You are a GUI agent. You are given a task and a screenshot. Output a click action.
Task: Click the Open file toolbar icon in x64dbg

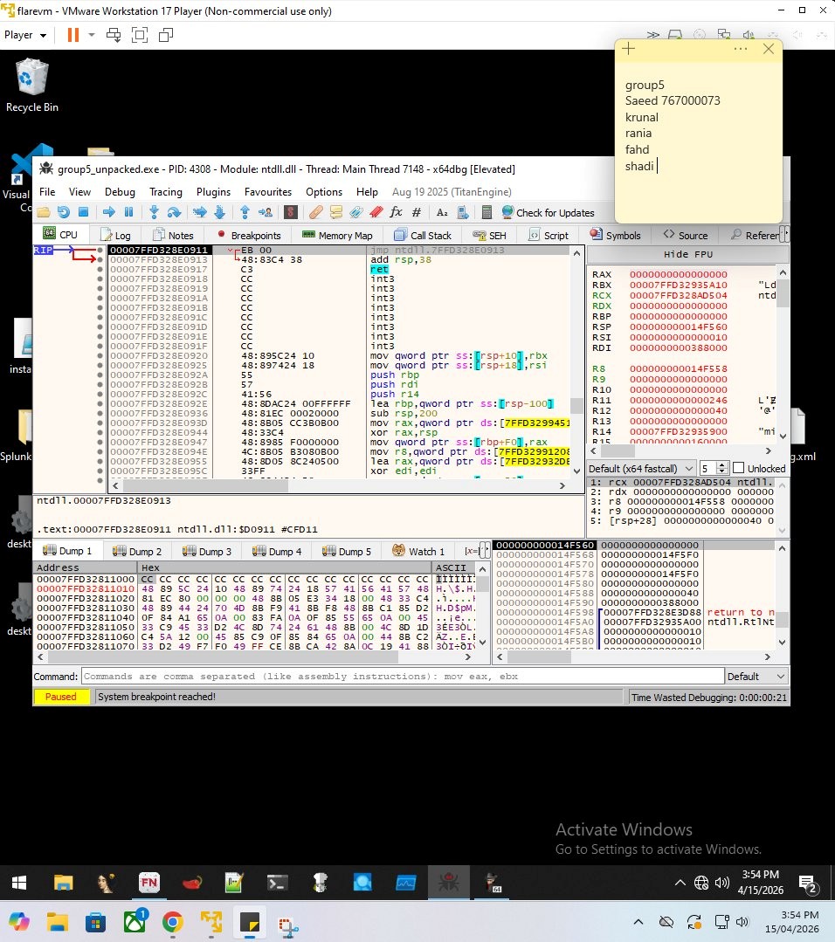pyautogui.click(x=44, y=212)
